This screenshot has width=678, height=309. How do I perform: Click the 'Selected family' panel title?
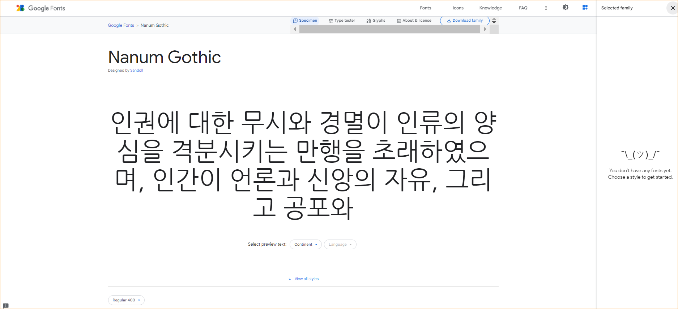[x=617, y=8]
